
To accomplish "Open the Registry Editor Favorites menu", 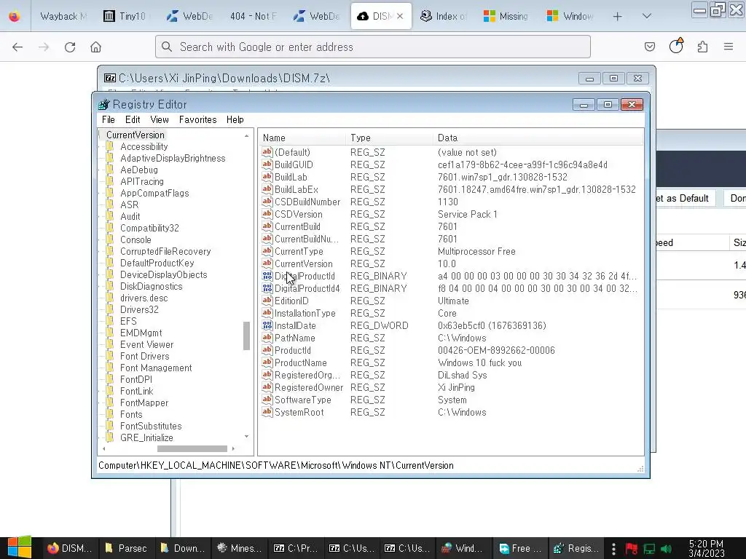I will tap(198, 120).
